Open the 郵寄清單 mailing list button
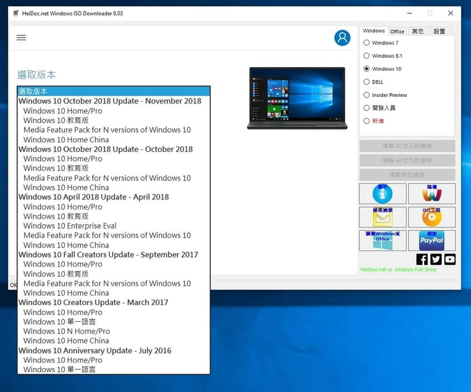This screenshot has width=471, height=392. (382, 217)
